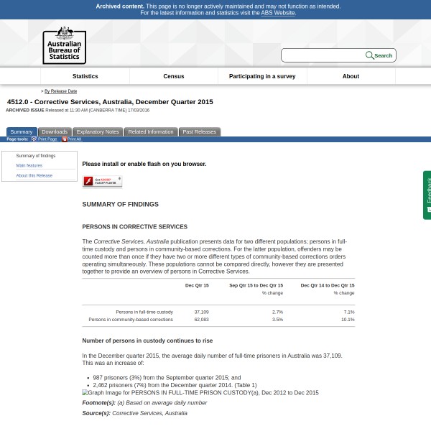Switch to the Explanatory Notes tab

tap(98, 131)
